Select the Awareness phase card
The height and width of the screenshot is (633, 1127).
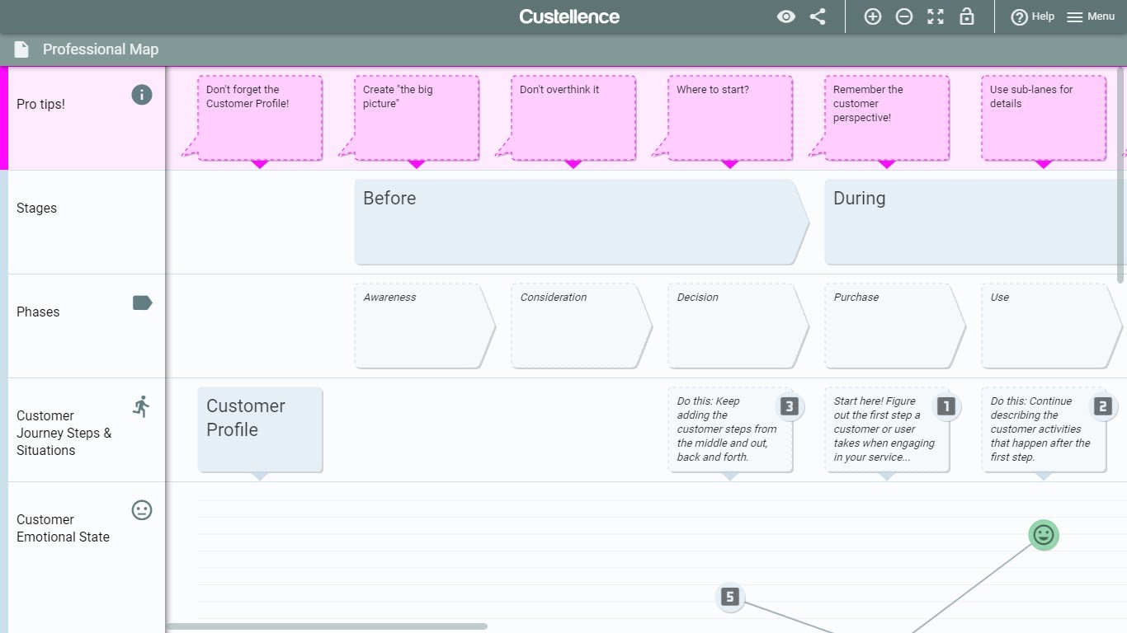coord(421,326)
